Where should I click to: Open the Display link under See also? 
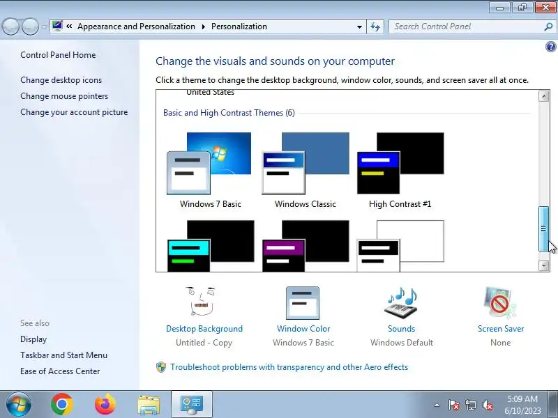click(33, 339)
